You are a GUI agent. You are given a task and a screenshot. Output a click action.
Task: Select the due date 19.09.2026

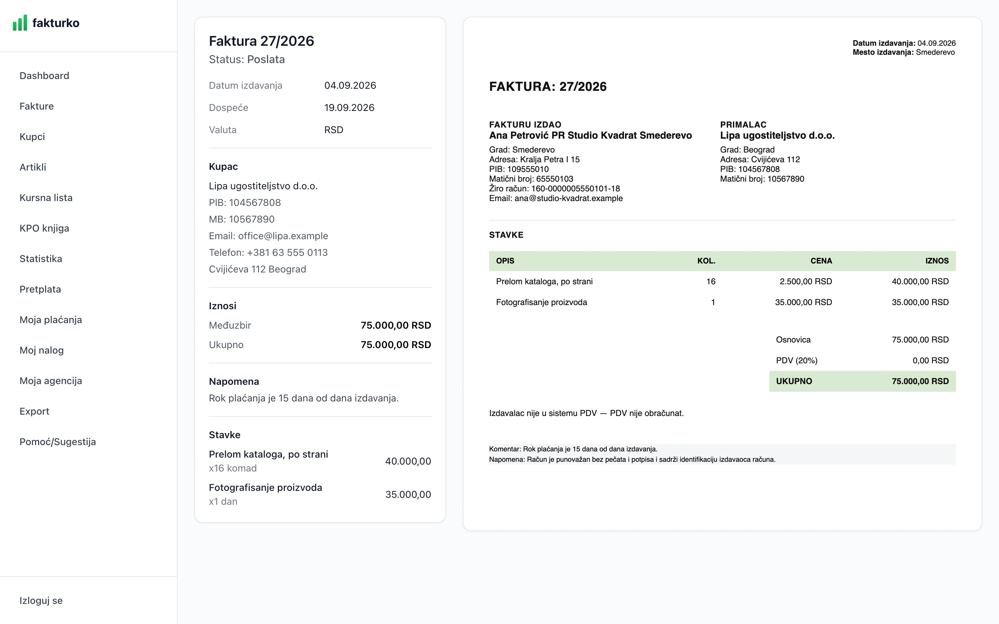point(349,108)
